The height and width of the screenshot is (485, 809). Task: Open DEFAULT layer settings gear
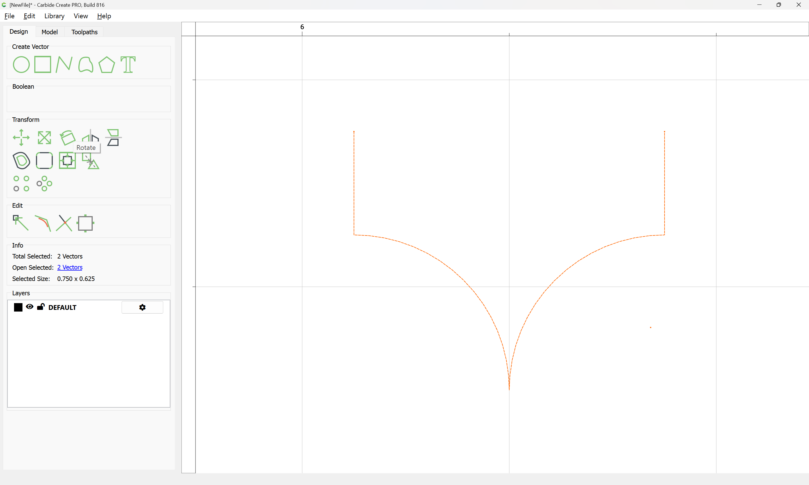pos(142,307)
